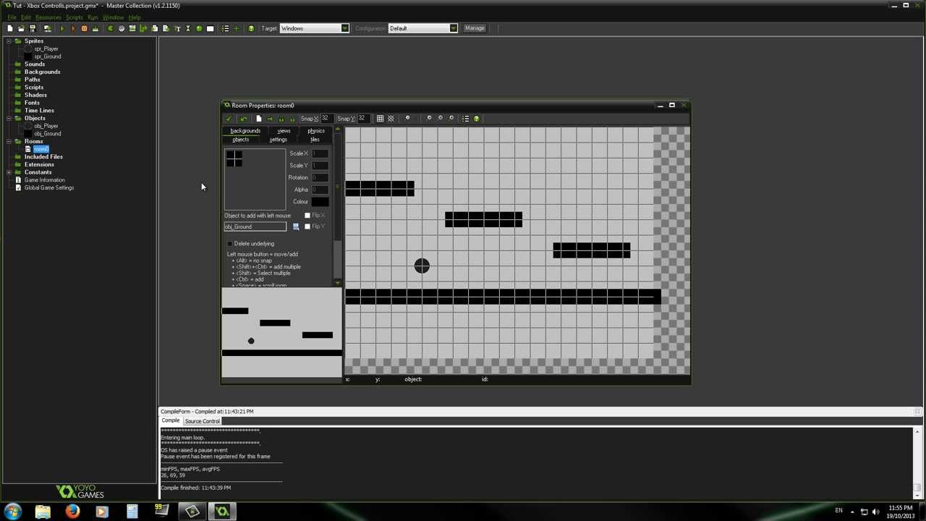Click the clean build icon in main toolbar
This screenshot has height=521, width=926.
[95, 28]
